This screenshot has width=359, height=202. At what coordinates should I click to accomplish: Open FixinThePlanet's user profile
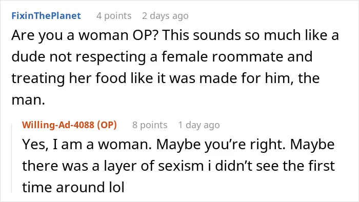coord(46,16)
